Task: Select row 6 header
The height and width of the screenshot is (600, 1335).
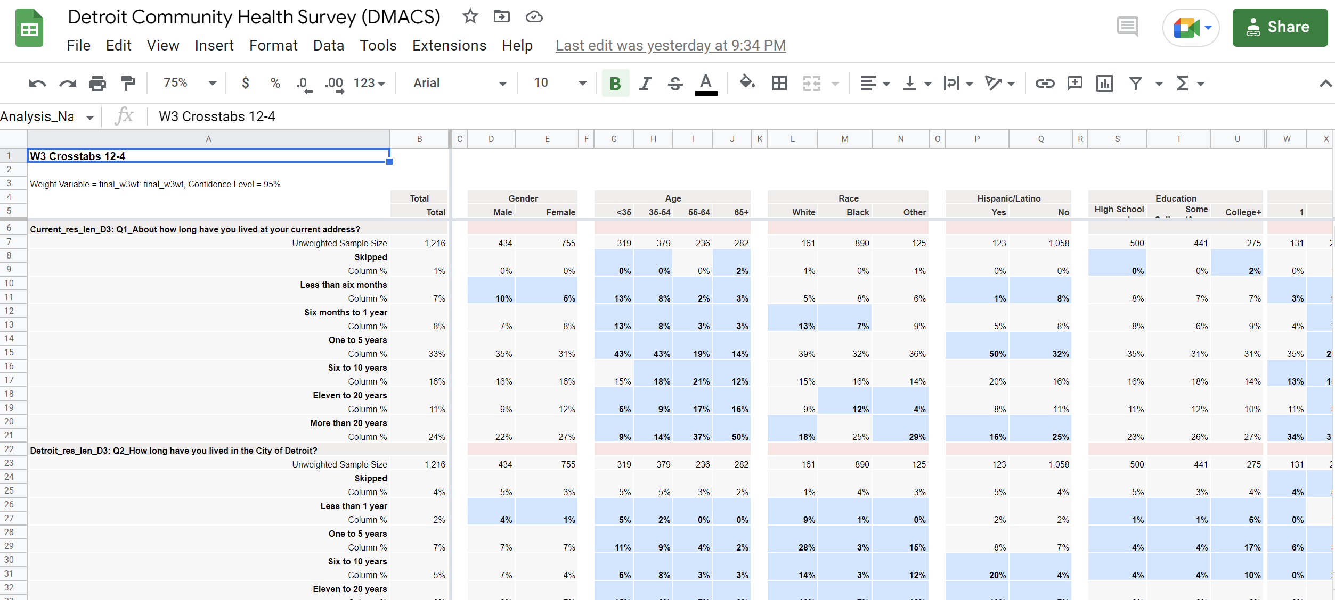Action: tap(9, 228)
